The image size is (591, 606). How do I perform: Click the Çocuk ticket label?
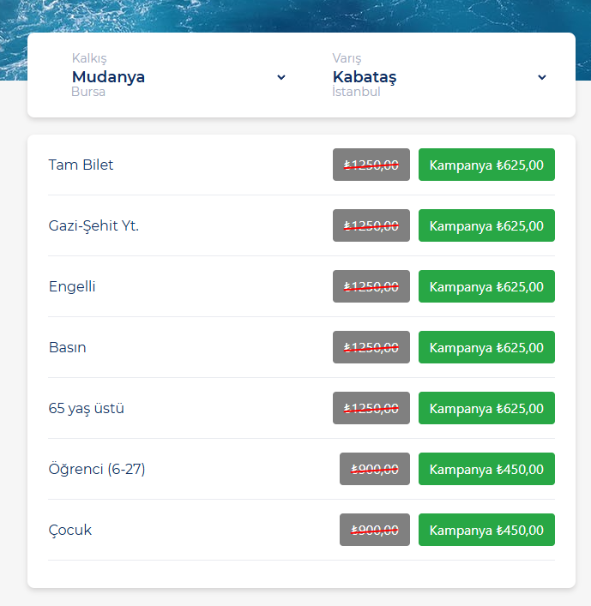[70, 531]
